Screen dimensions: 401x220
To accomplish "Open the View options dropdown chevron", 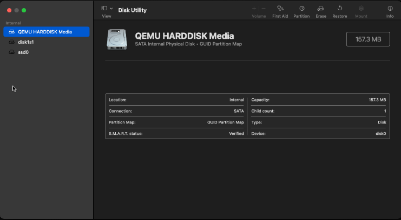I will 111,9.
